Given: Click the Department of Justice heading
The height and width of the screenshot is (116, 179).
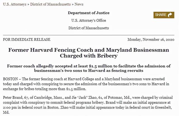Looking at the screenshot, I should coord(89,13).
